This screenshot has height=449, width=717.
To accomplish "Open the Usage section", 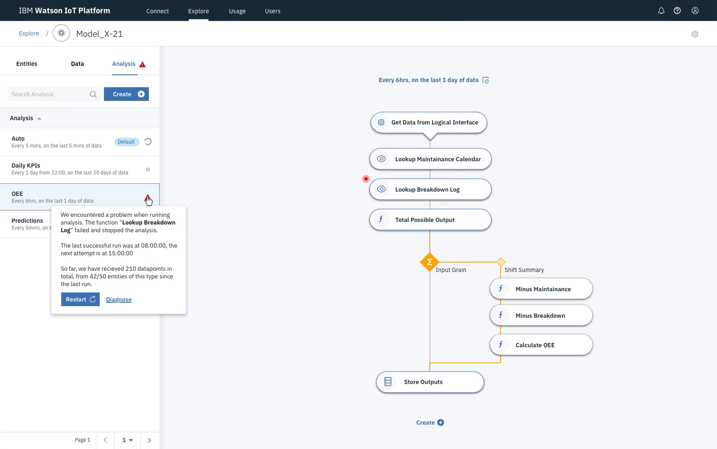I will coord(237,11).
